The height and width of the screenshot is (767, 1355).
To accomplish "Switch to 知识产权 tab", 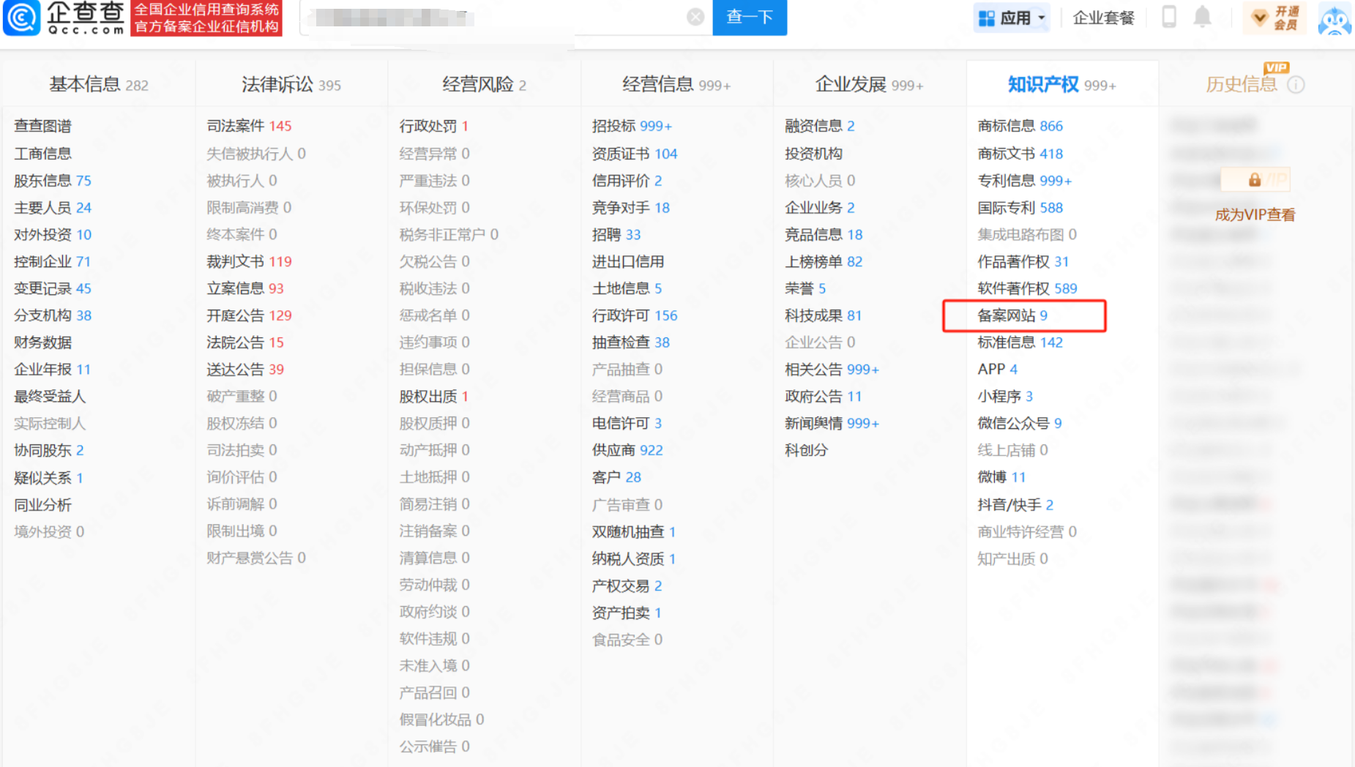I will [1061, 85].
